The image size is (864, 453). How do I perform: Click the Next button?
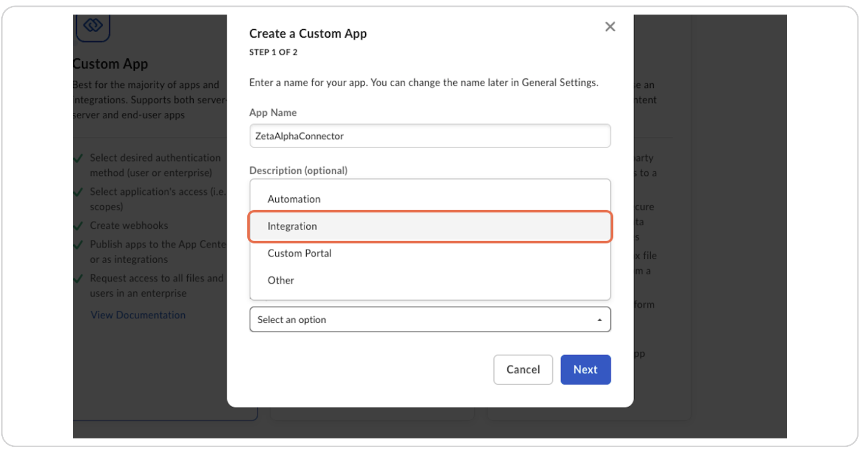[x=585, y=369]
